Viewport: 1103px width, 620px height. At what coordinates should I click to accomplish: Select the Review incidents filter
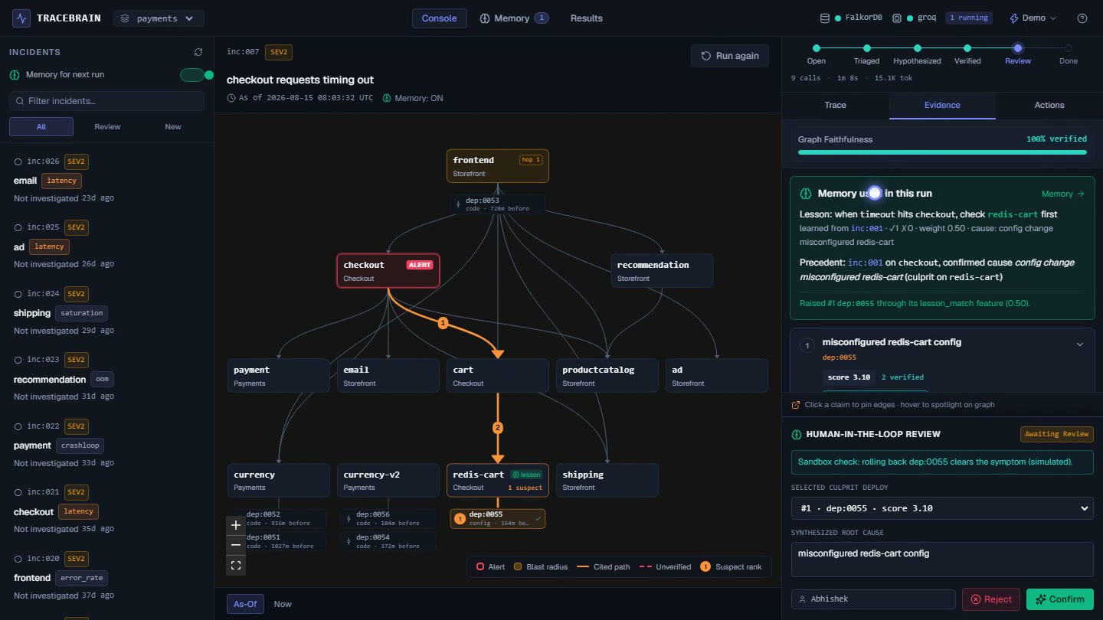pos(107,126)
